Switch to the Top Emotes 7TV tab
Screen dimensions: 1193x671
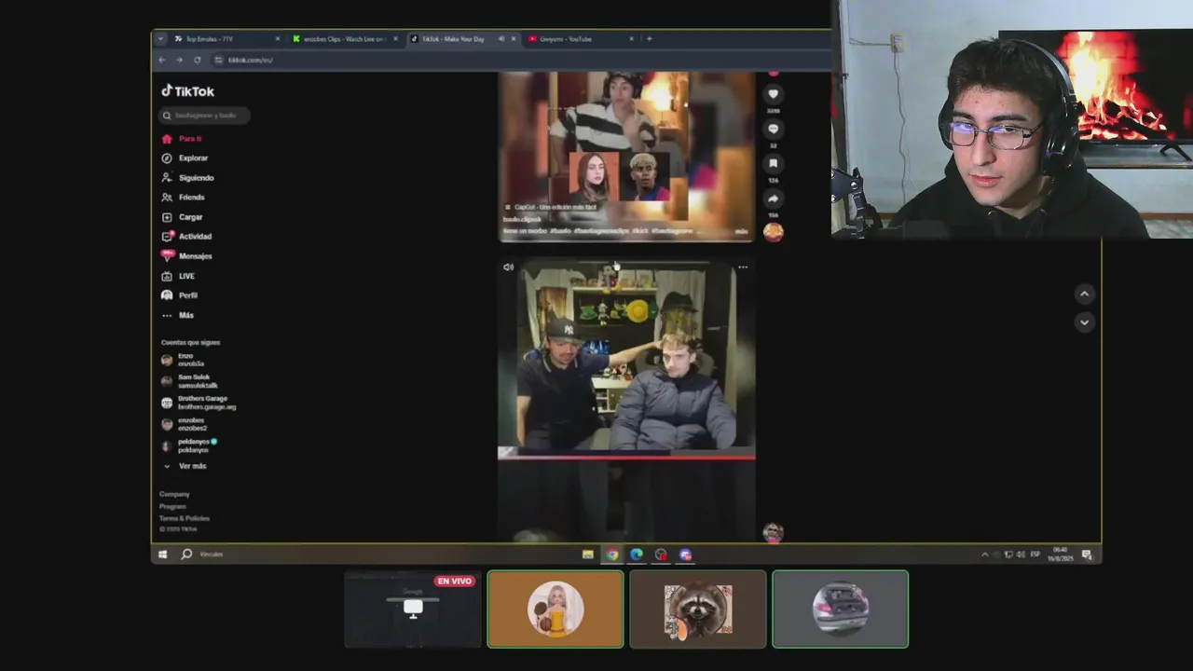(225, 39)
